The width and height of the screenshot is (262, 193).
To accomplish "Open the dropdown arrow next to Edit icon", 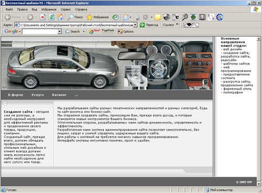I will [151, 17].
